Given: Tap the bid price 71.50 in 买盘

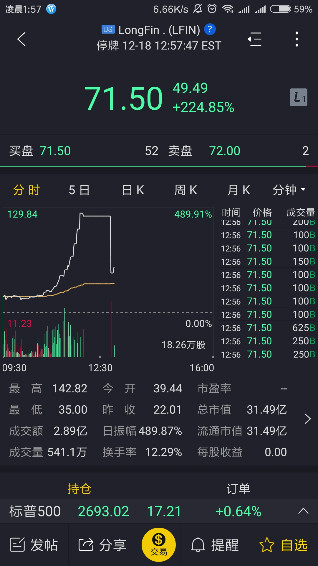Looking at the screenshot, I should point(55,151).
